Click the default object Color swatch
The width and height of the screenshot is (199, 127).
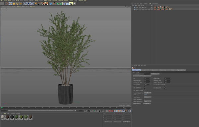pyautogui.click(x=145, y=95)
